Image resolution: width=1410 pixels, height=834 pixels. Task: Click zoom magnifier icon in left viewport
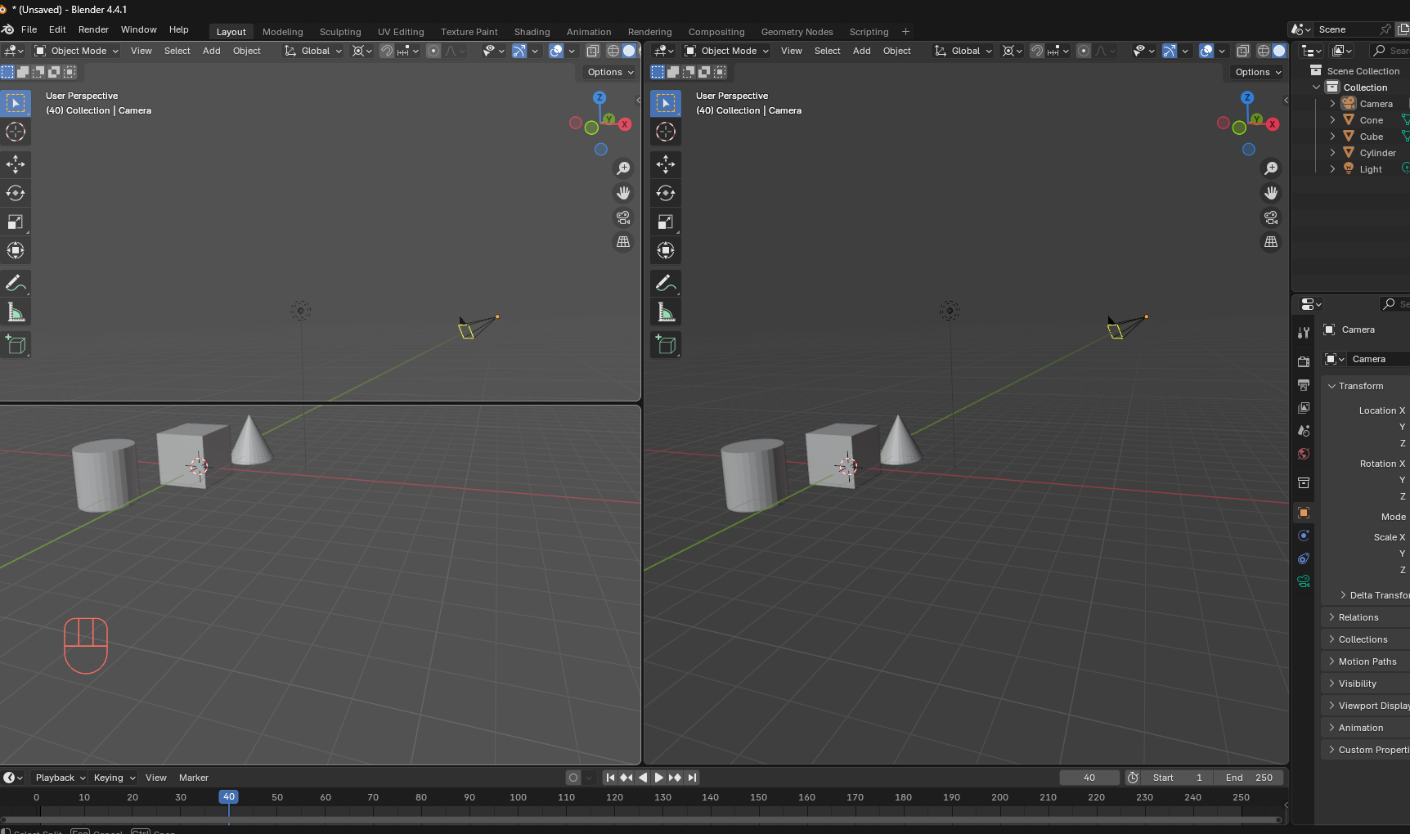[623, 168]
